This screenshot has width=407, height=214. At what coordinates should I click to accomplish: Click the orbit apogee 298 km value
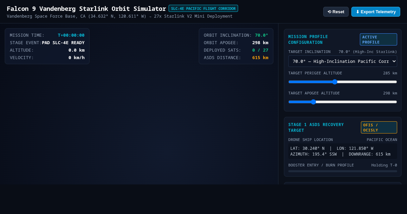(x=260, y=43)
